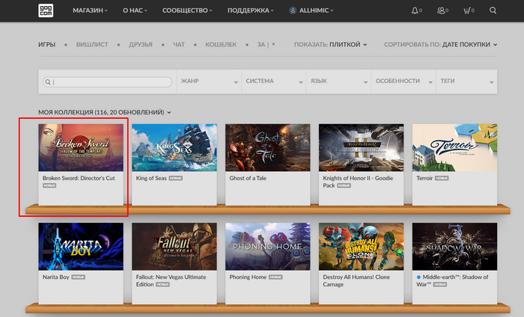Open the МАГАЗИН menu
The width and height of the screenshot is (524, 317).
click(x=90, y=10)
